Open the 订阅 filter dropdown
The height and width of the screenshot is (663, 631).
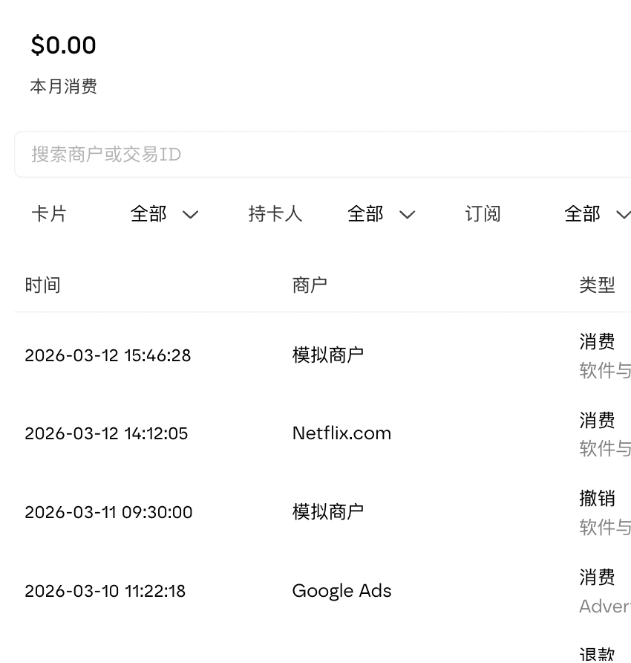[x=598, y=214]
